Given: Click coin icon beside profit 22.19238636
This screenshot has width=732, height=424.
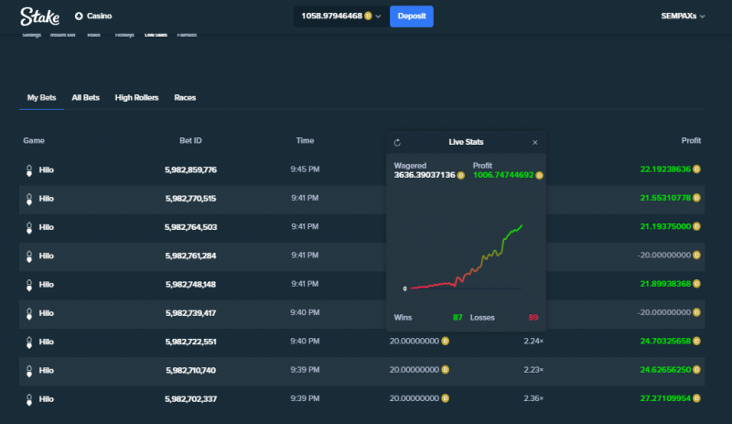Looking at the screenshot, I should coord(696,169).
